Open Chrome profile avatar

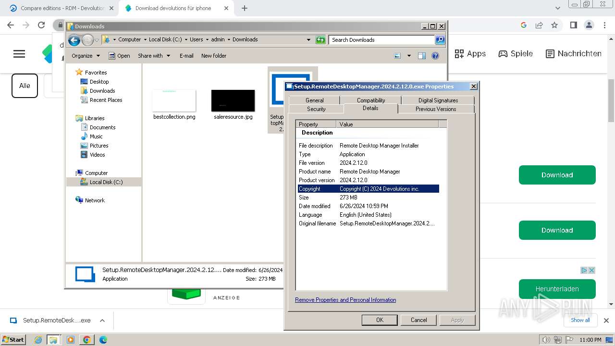tap(589, 25)
